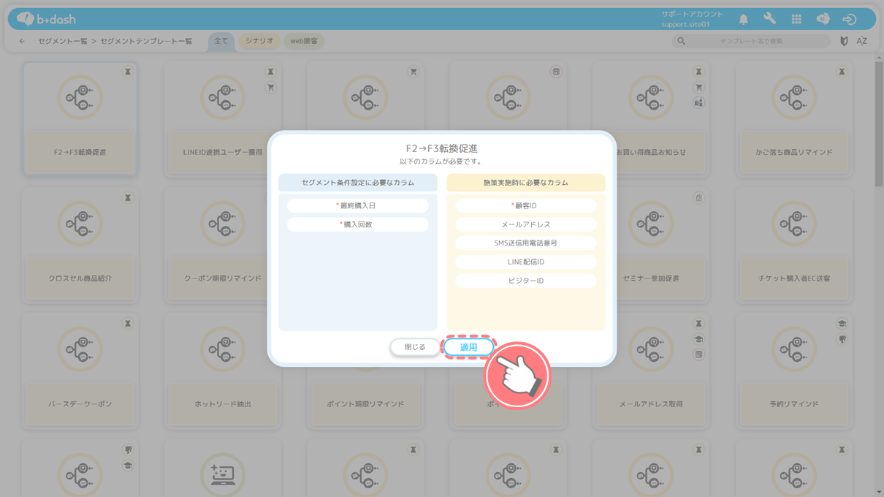
Task: Click the b→dash logo
Action: pos(46,19)
